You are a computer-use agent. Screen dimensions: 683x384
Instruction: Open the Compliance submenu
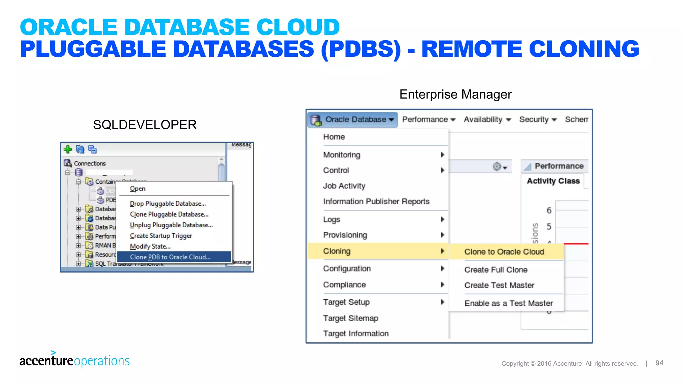378,285
